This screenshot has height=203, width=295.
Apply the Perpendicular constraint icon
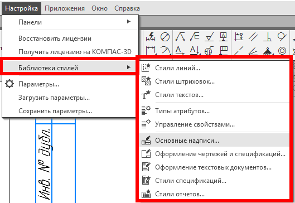[268, 36]
